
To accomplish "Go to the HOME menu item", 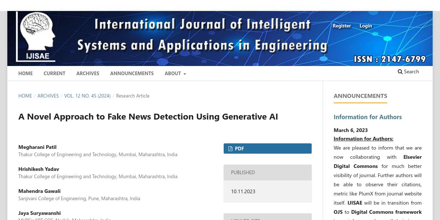I will pyautogui.click(x=25, y=73).
